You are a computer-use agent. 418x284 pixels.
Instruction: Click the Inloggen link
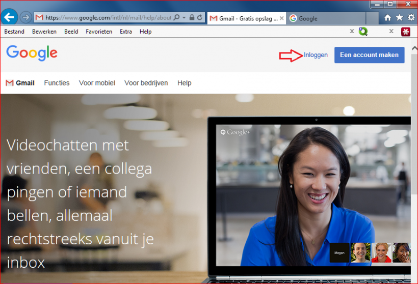point(316,55)
